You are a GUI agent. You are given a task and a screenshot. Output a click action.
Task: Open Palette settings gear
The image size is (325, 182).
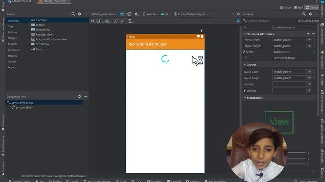[79, 14]
